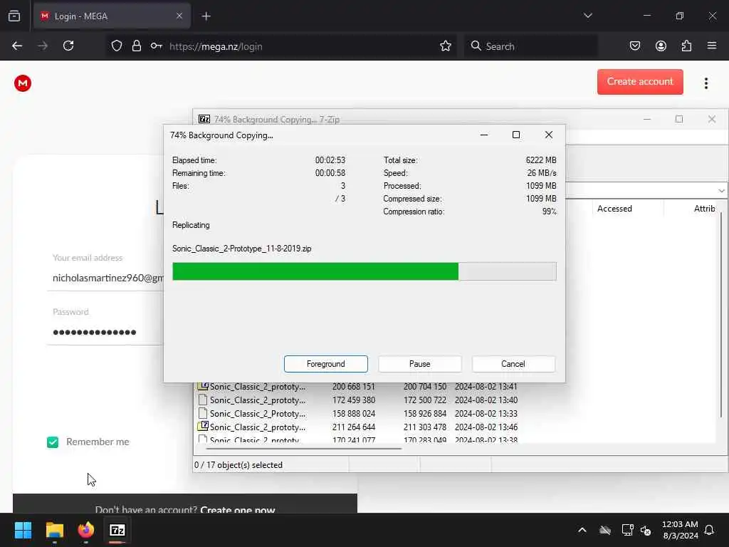Click the 7-Zip vertical scrollbar
729x547 pixels.
(721, 316)
